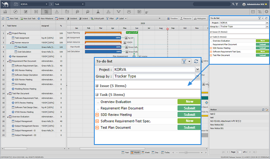Open the board list module icon
This screenshot has width=270, height=159.
[x=139, y=12]
